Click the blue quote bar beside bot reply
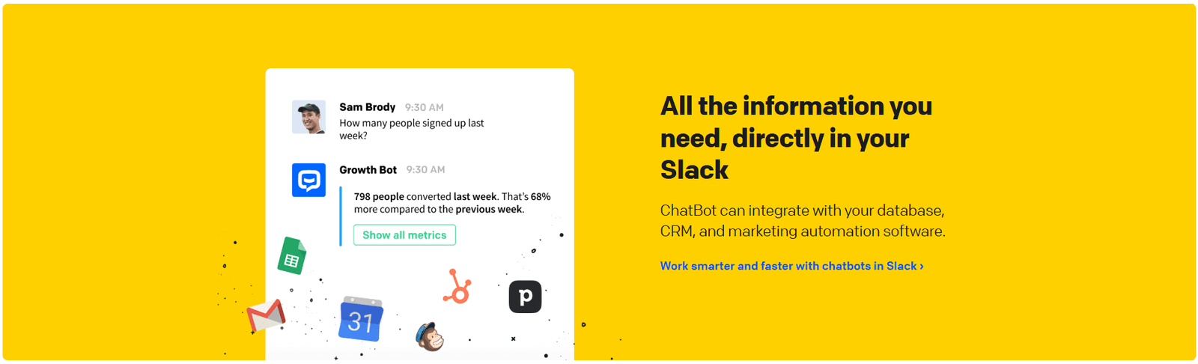 click(x=341, y=216)
